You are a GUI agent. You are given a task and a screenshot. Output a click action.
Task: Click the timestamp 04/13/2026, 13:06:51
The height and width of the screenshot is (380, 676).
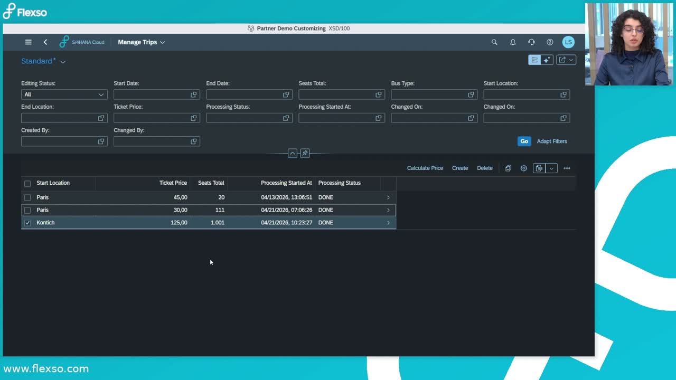pos(286,197)
